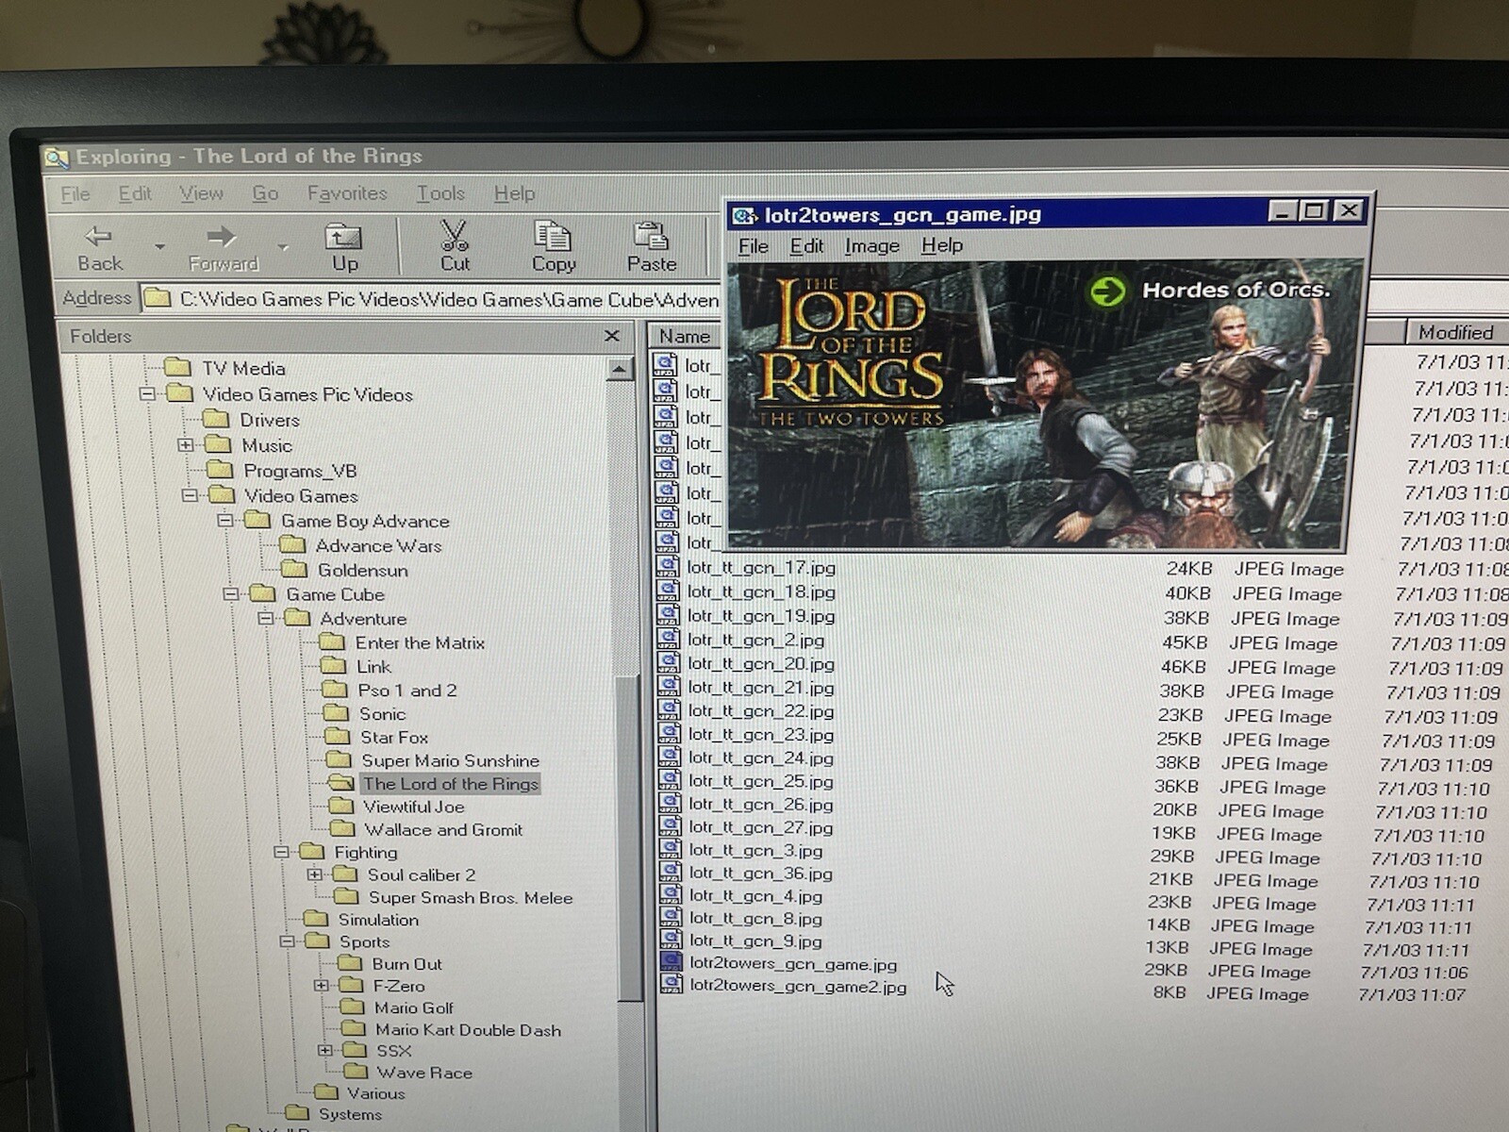This screenshot has width=1509, height=1132.
Task: Click the Sonic folder icon
Action: [335, 713]
